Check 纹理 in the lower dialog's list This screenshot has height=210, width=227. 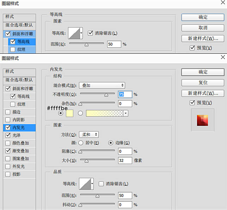(13, 104)
